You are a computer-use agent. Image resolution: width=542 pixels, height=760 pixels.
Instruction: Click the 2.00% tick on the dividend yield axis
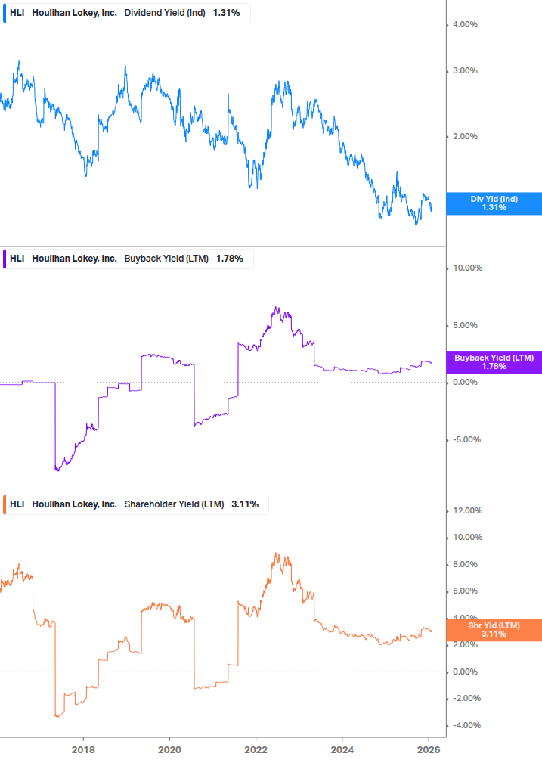[x=465, y=137]
